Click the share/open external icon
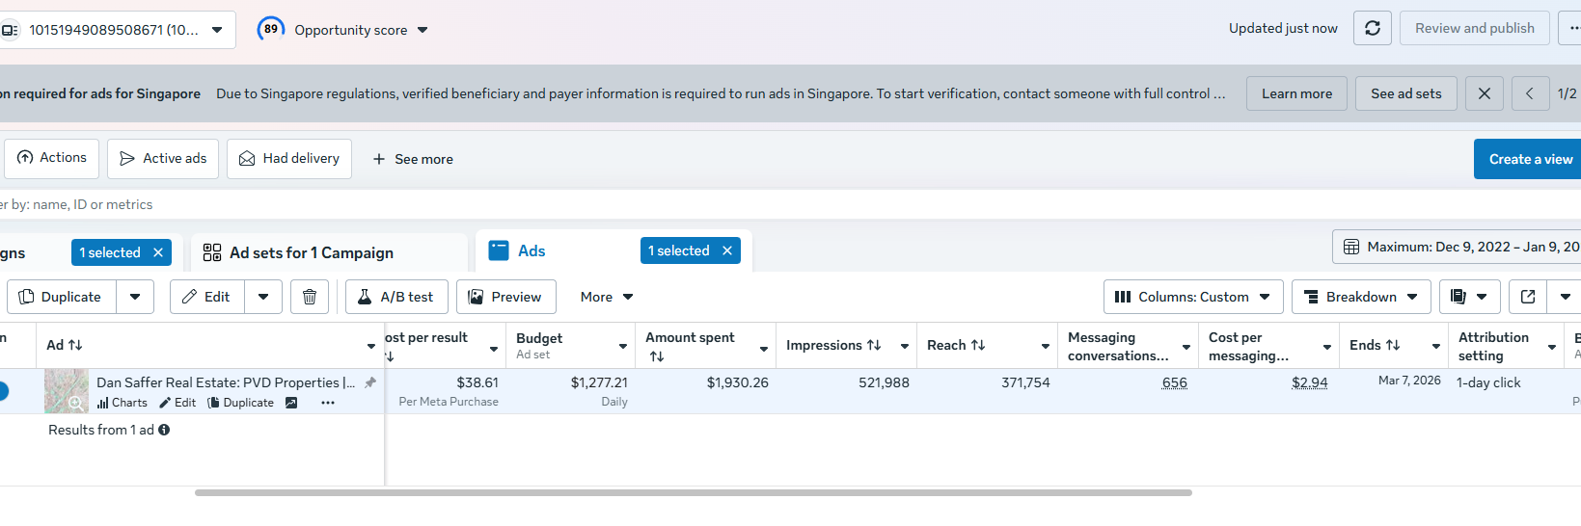1581x526 pixels. click(1528, 297)
